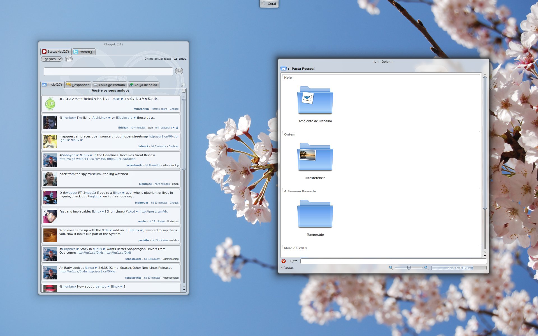Image resolution: width=538 pixels, height=336 pixels.
Task: Click the retweet symbol before @wuese
Action: [61, 193]
